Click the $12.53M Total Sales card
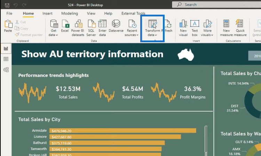Image resolution: width=261 pixels, height=156 pixels. point(68,92)
